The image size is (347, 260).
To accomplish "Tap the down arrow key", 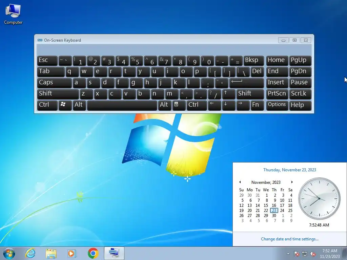I will [229, 105].
